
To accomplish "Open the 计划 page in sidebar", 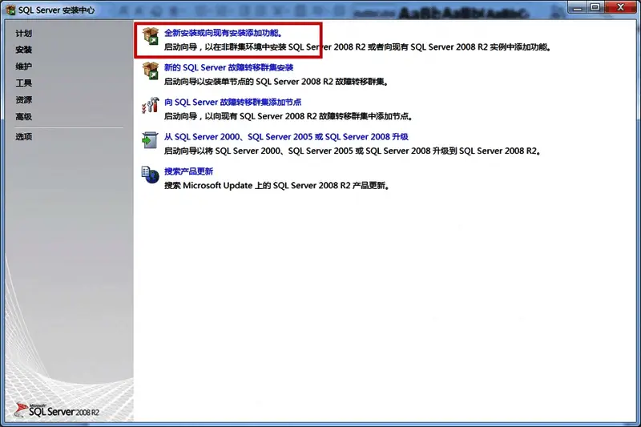I will pos(24,34).
